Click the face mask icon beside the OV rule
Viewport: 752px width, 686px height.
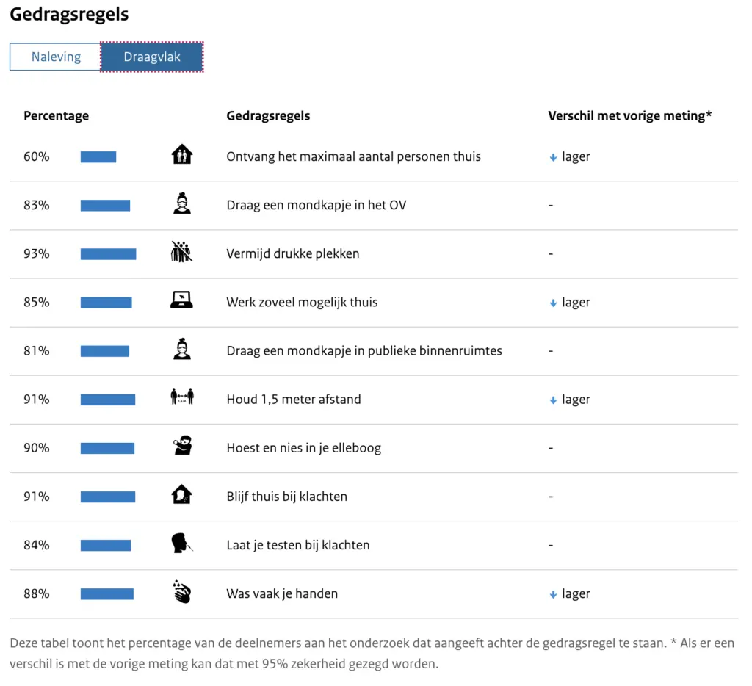click(181, 204)
